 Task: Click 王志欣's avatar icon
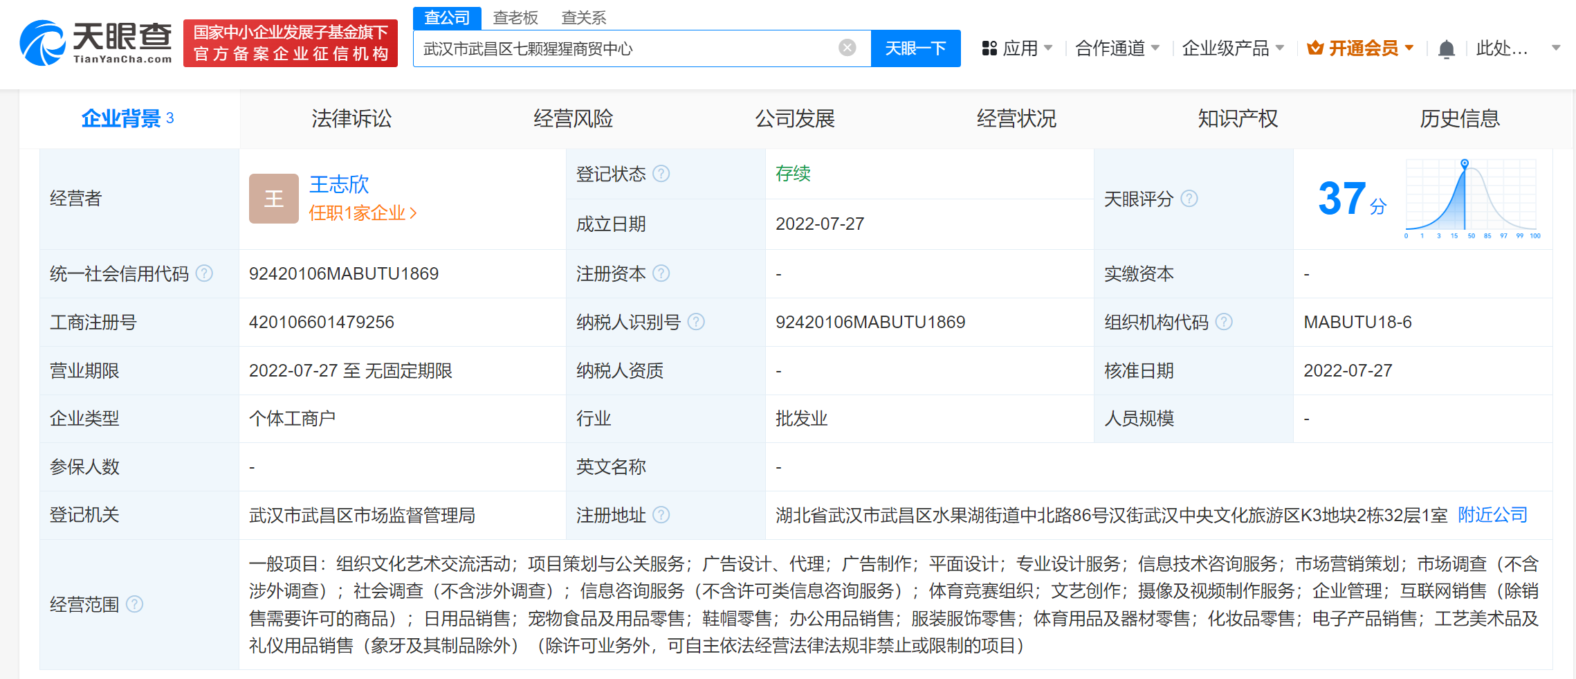pos(274,199)
